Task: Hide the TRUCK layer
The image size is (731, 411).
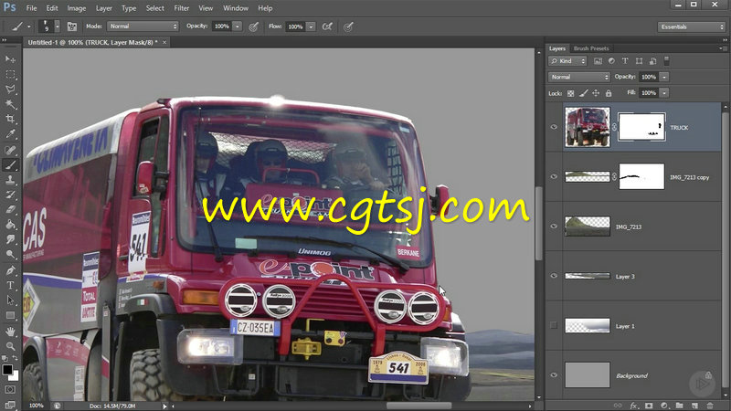Action: (554, 127)
